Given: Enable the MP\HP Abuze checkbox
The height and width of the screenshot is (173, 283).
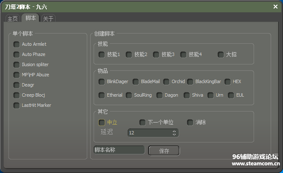Looking at the screenshot, I should pos(17,75).
